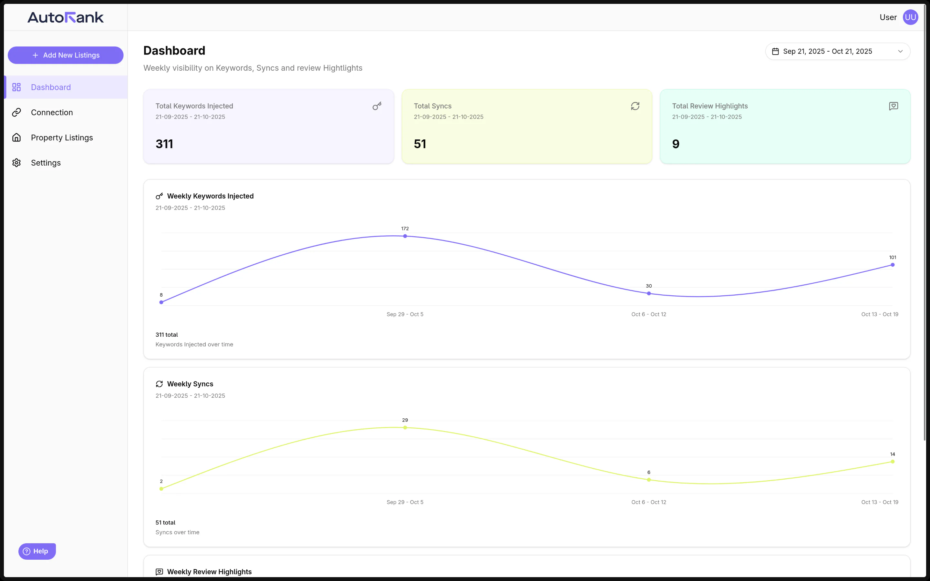Click the Add New Listings button

point(66,55)
